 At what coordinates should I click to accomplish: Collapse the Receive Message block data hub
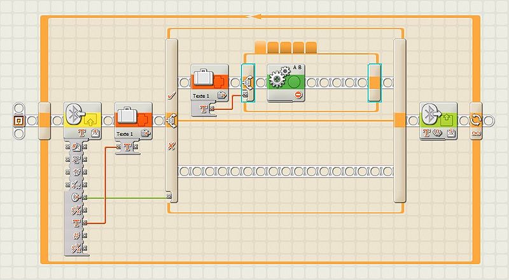[x=95, y=133]
